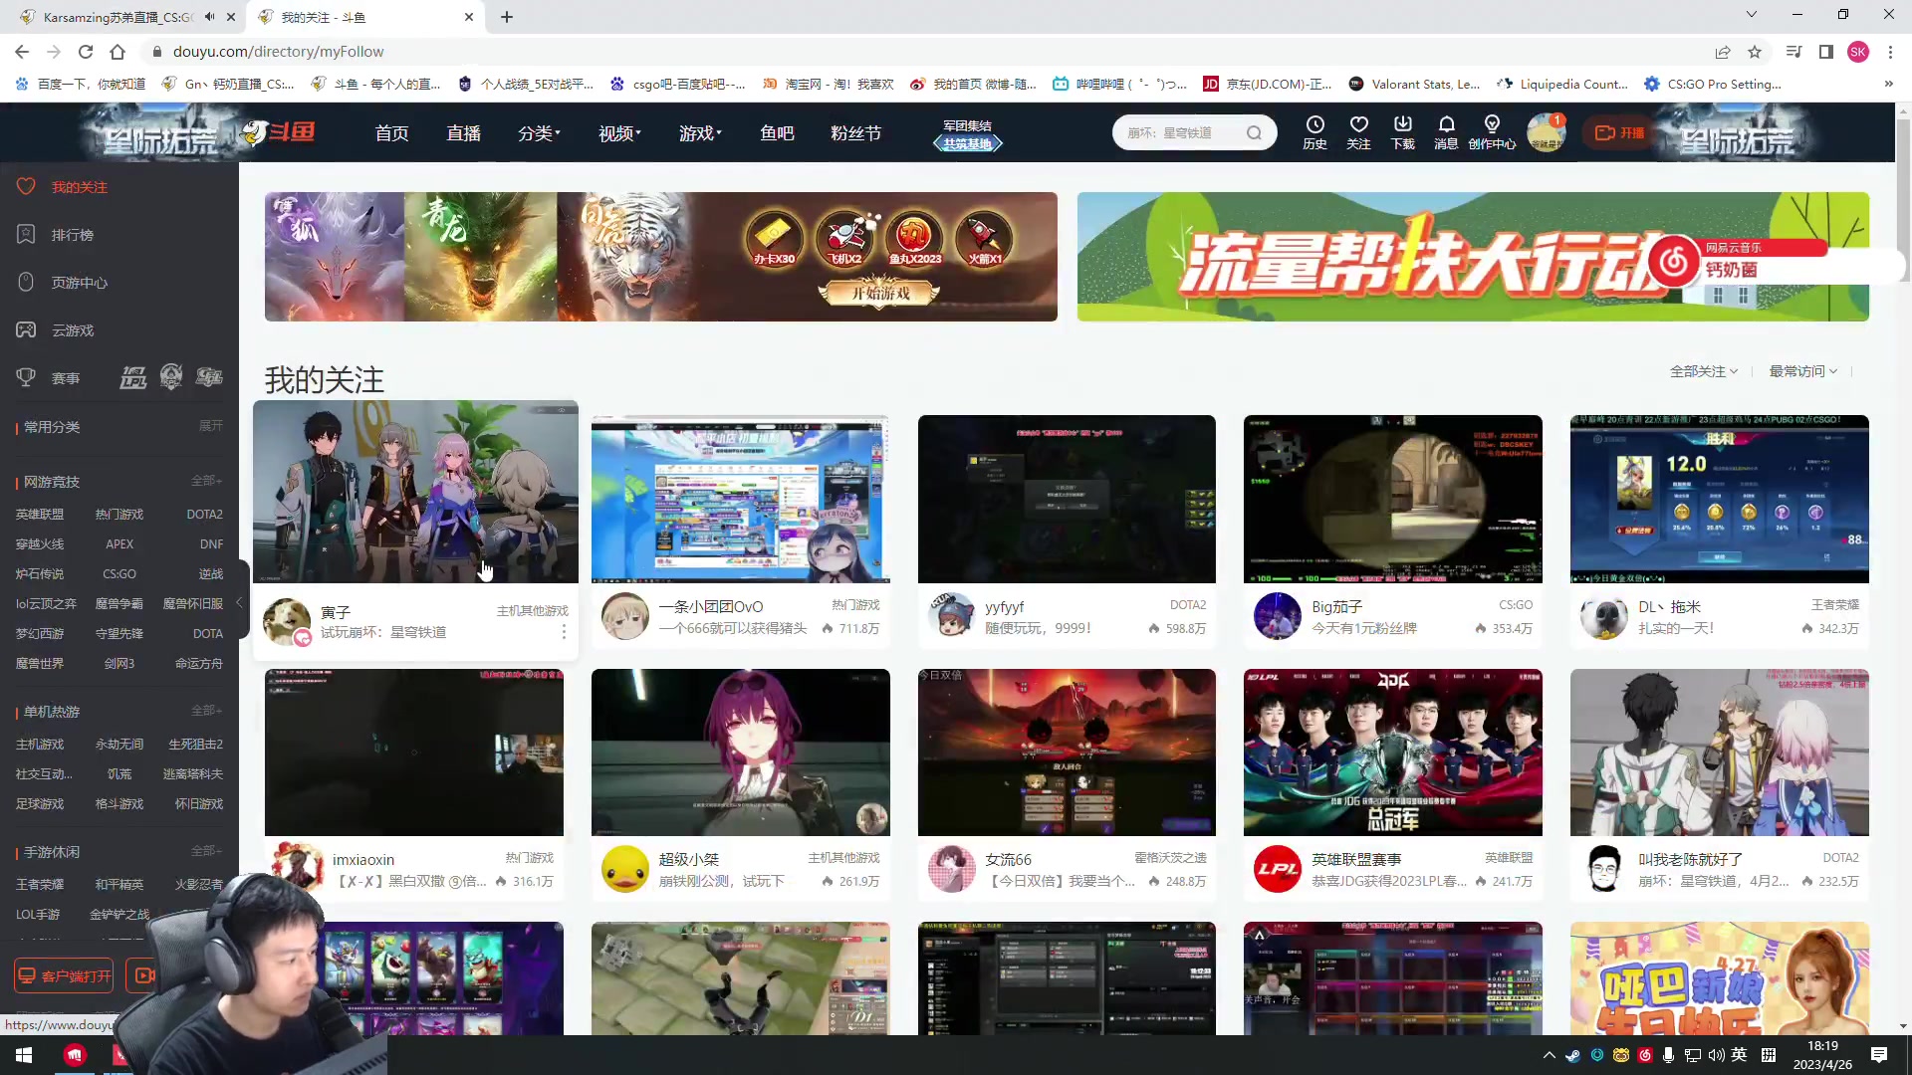Open a new browser tab
This screenshot has height=1075, width=1912.
(506, 17)
